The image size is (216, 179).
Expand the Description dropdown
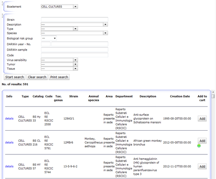74,25
